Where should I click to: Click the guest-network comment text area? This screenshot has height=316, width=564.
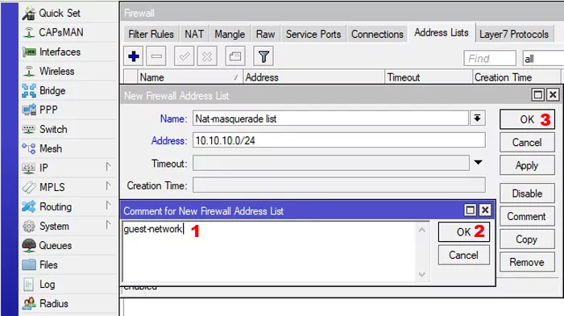click(x=269, y=252)
